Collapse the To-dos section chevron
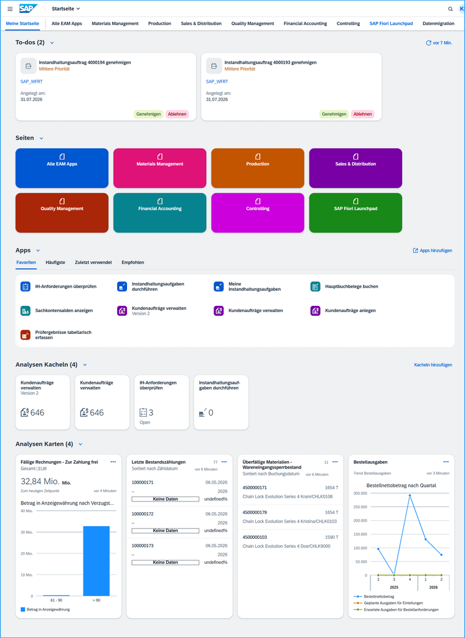Screen dimensions: 465x638 click(52, 43)
